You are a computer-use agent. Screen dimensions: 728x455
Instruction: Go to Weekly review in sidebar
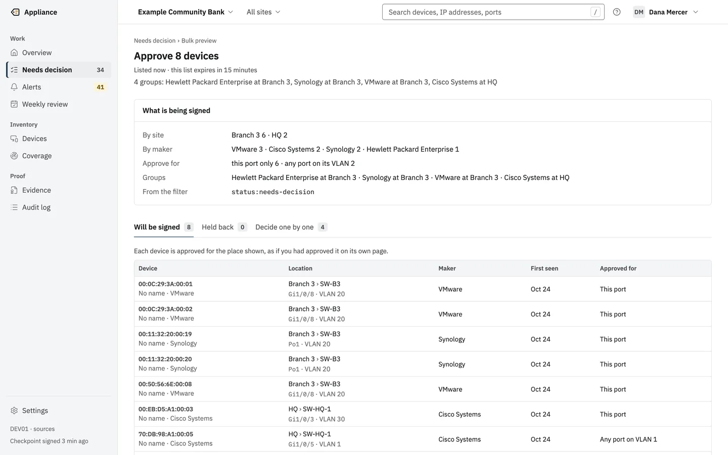(x=59, y=104)
